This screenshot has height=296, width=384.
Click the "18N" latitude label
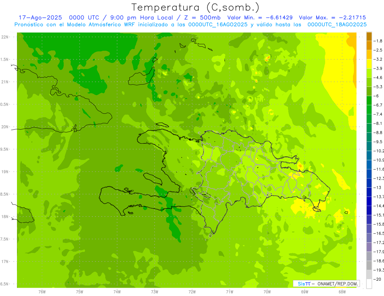(4, 217)
